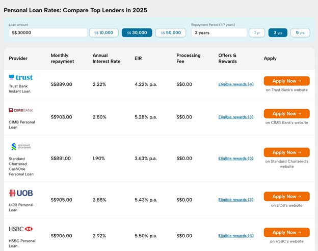
Task: Open HSBC Eligible rewards (4) link
Action: 236,236
